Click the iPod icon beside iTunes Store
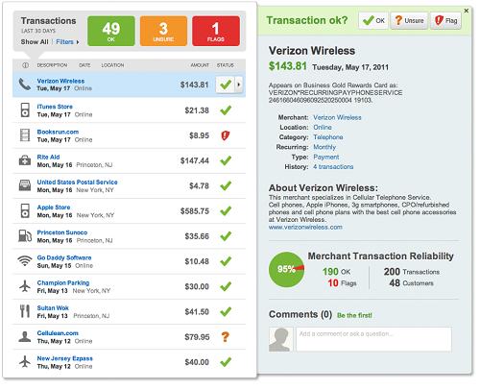 point(25,110)
